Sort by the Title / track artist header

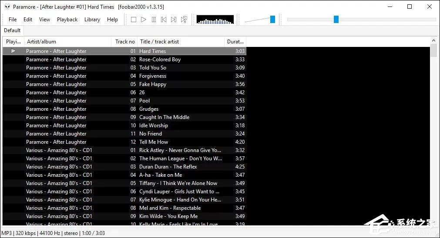(x=181, y=42)
